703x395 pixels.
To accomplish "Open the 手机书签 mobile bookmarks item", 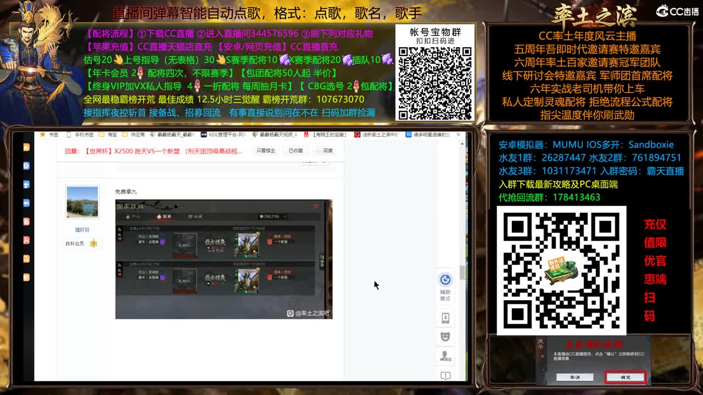I will pyautogui.click(x=81, y=134).
